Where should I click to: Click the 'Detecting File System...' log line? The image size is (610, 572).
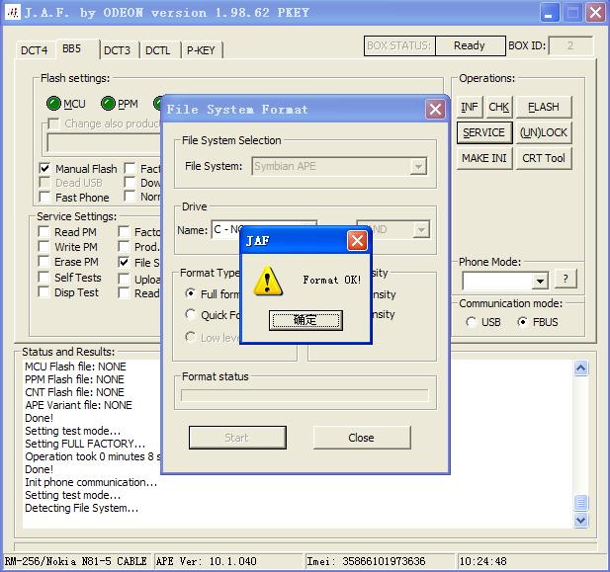[x=82, y=508]
